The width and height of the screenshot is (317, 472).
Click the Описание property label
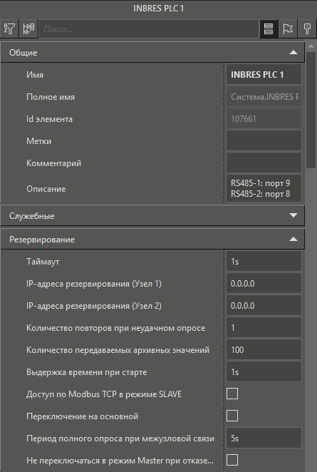46,189
